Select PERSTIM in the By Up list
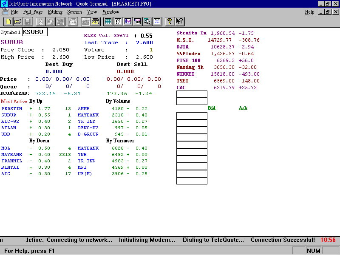 coord(12,109)
